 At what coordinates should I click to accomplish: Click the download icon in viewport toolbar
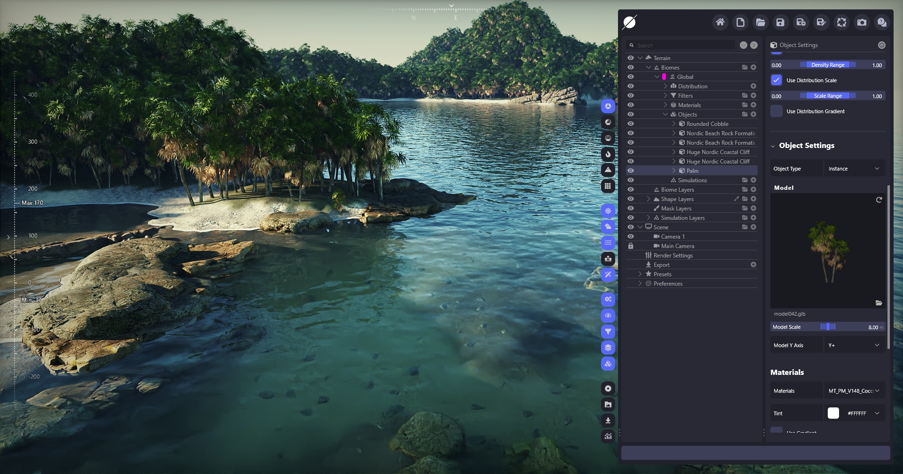click(x=608, y=420)
